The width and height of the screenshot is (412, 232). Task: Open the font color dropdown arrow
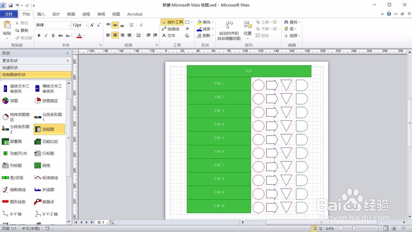coord(84,35)
